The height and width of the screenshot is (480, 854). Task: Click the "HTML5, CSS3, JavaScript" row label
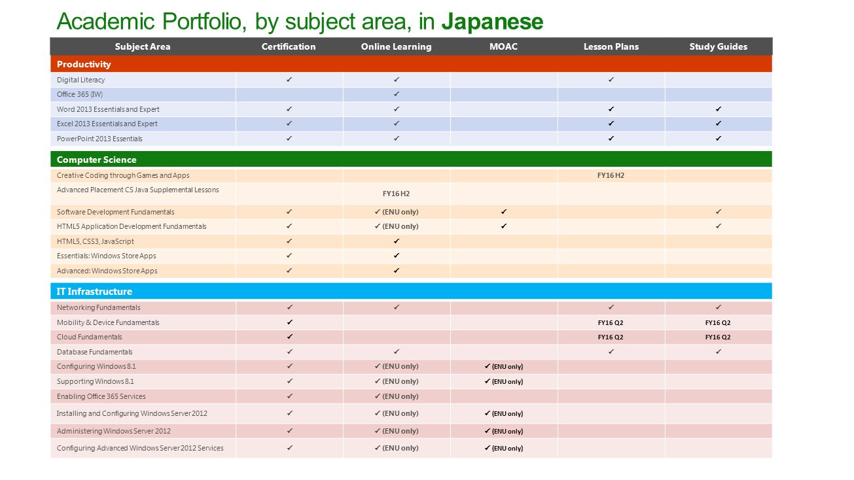click(x=96, y=241)
